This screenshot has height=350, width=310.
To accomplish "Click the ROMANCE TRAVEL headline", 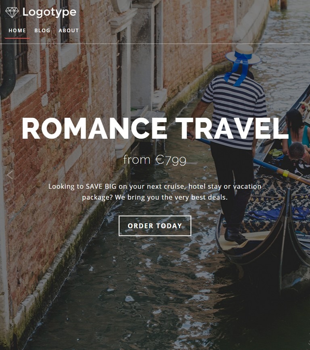I will [155, 129].
